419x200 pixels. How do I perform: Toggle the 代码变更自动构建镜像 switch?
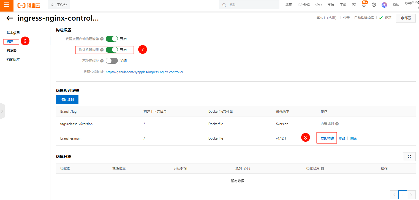tap(111, 39)
